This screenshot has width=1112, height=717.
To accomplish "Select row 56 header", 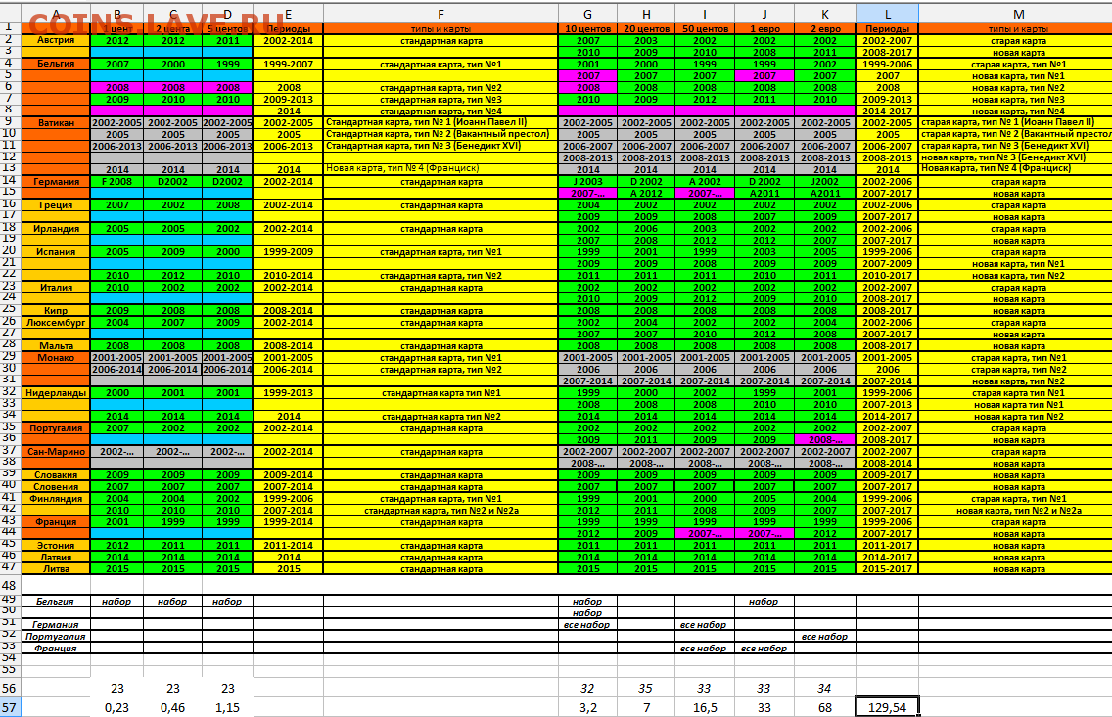I will click(x=10, y=688).
